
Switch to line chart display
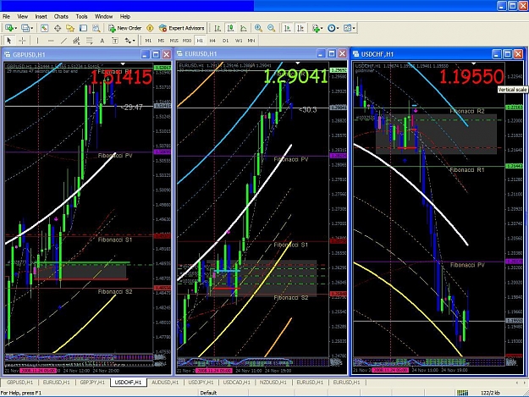pos(243,28)
